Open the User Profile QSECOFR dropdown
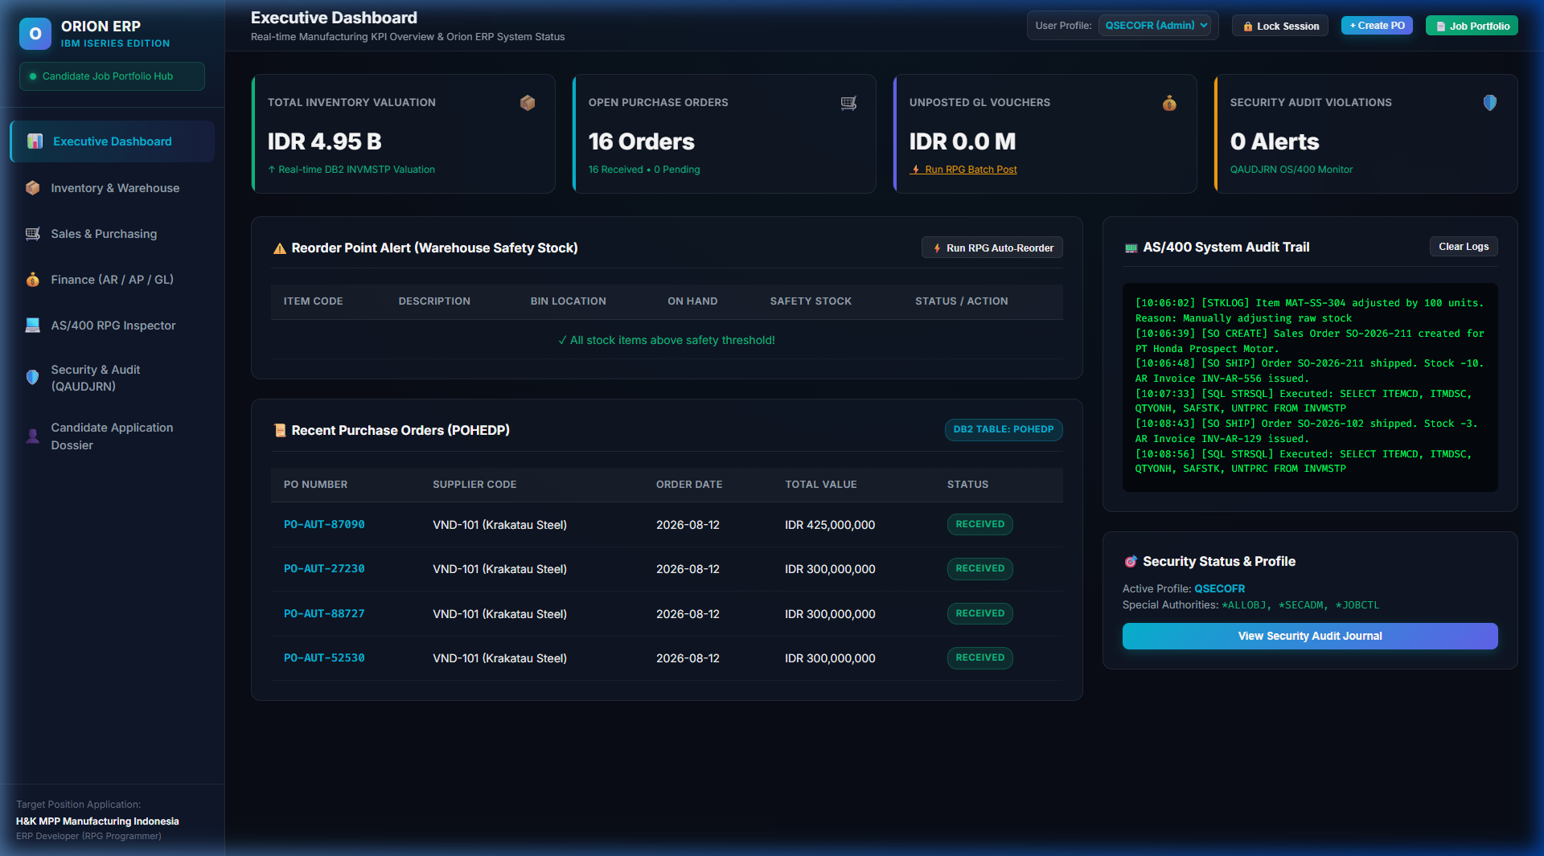1544x856 pixels. 1156,26
